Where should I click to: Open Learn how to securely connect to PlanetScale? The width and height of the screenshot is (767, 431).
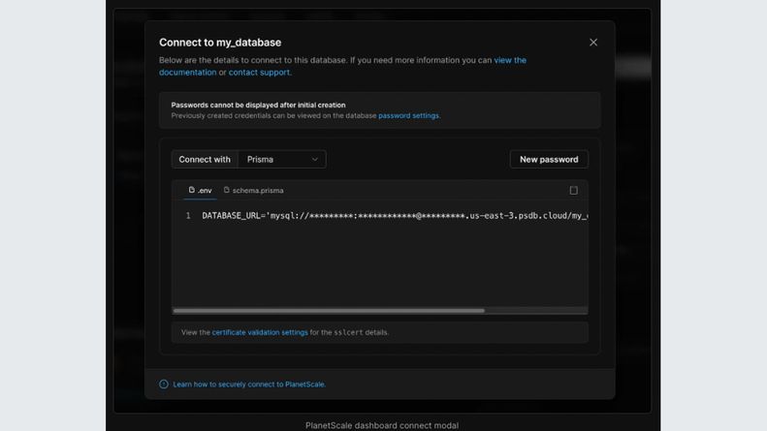tap(249, 385)
